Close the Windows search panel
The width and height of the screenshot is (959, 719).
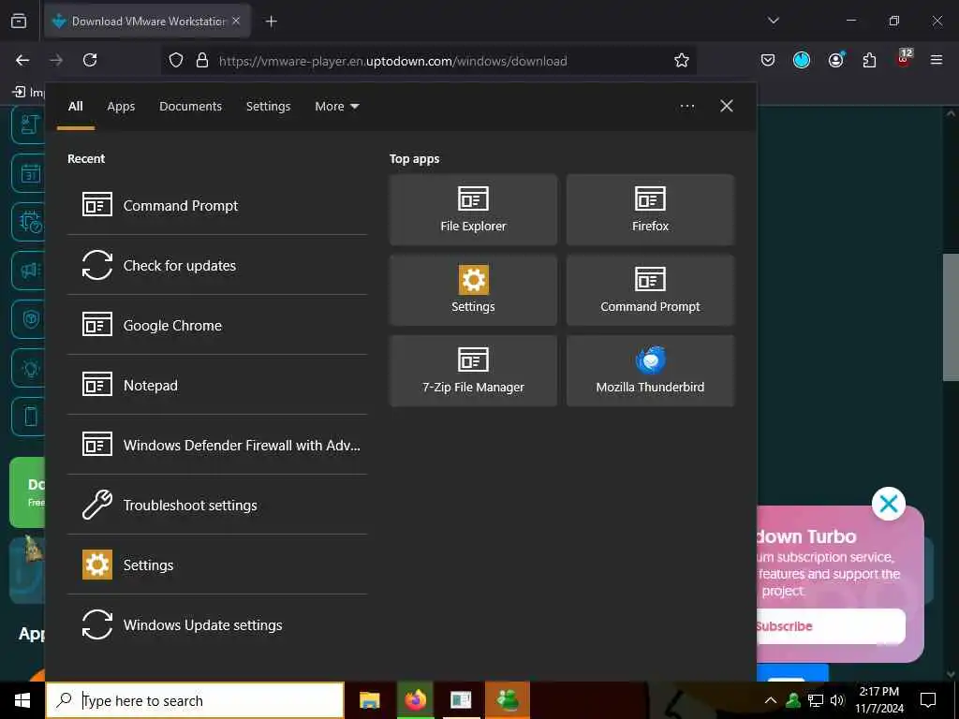[727, 107]
